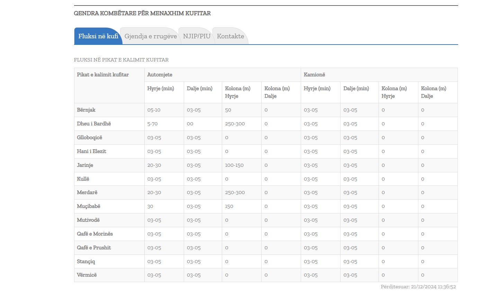Click the Merdarë row label
Viewport: 499px width, 298px height.
(87, 192)
